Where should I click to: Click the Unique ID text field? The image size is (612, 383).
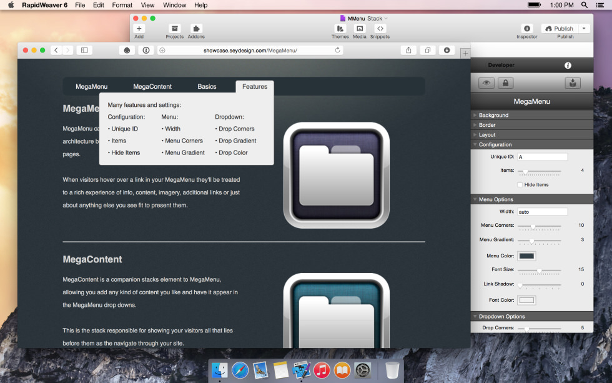542,157
